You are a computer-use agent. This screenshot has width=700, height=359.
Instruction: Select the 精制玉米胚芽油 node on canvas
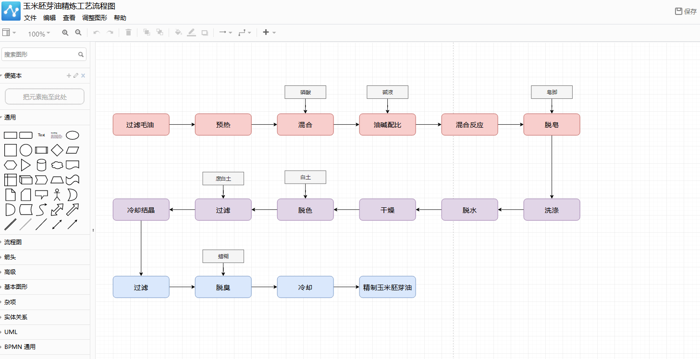pos(388,287)
